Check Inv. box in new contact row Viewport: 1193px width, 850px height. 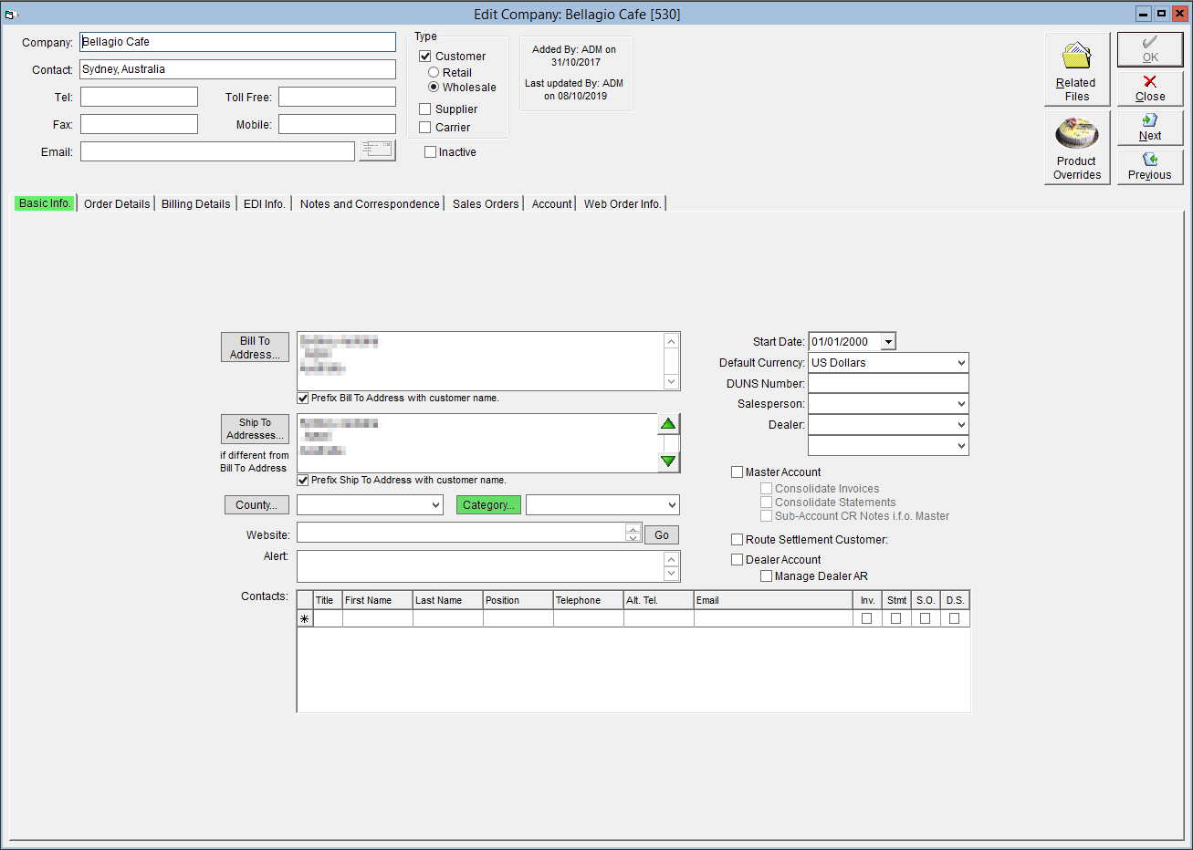coord(867,618)
